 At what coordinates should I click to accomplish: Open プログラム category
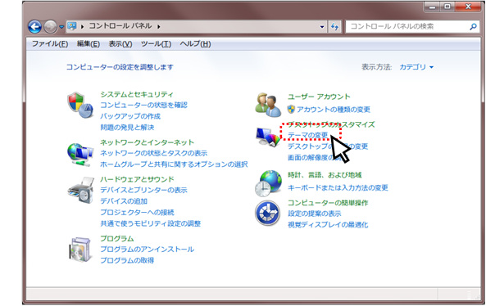(x=117, y=239)
